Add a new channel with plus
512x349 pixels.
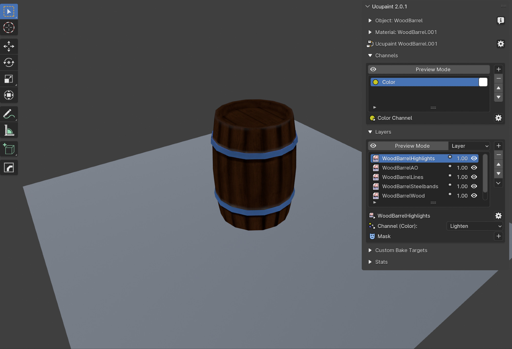click(498, 69)
